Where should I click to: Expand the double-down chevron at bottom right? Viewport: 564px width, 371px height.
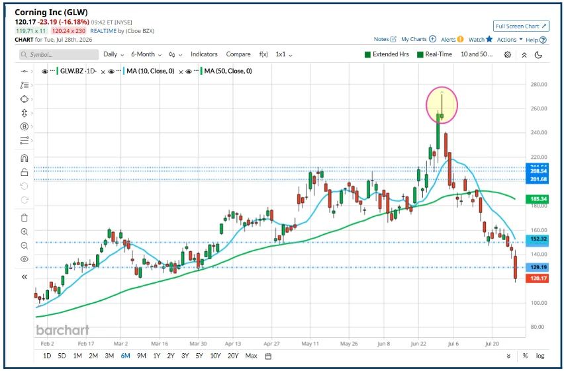508,356
